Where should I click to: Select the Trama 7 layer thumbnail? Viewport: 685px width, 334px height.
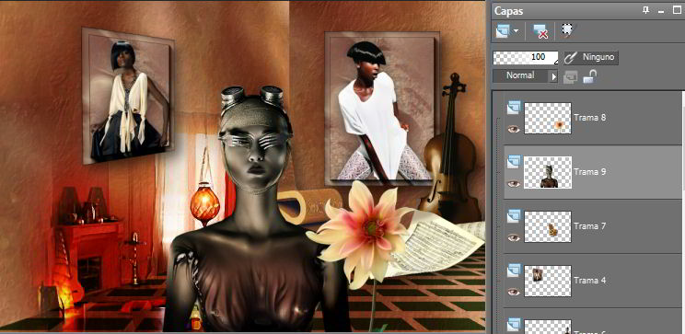[548, 226]
